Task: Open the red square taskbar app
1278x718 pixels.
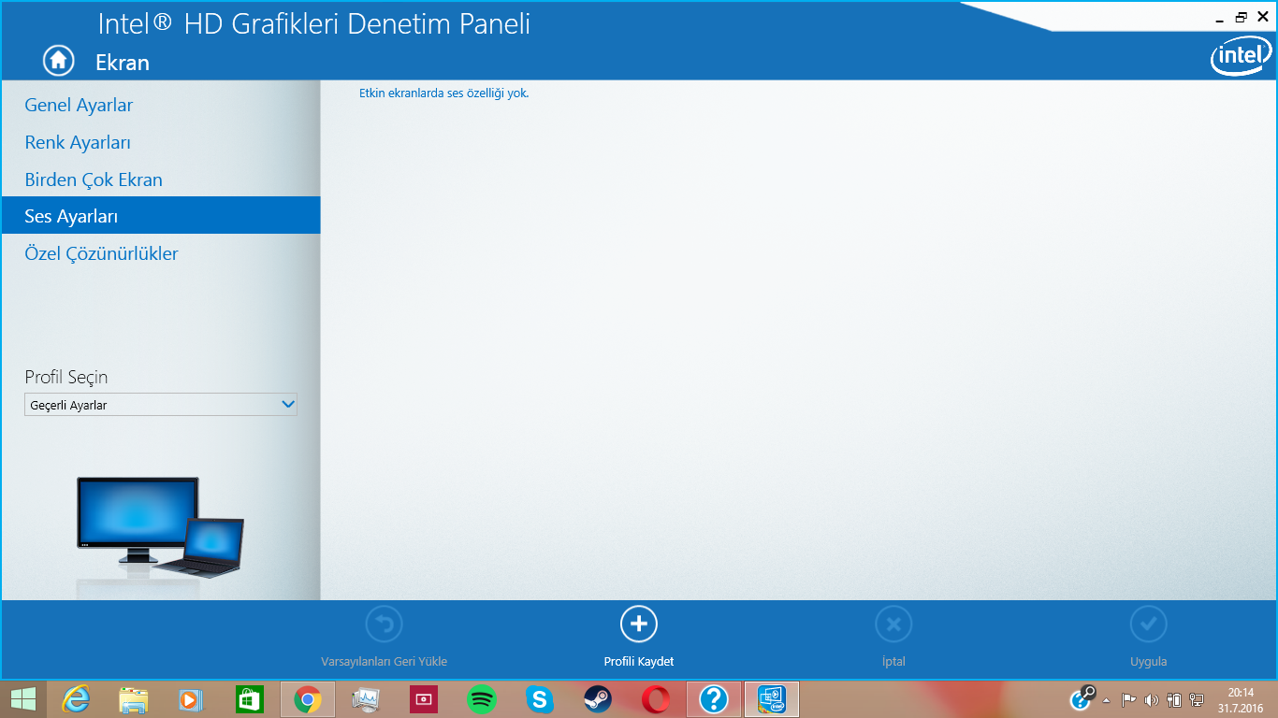Action: pyautogui.click(x=424, y=699)
